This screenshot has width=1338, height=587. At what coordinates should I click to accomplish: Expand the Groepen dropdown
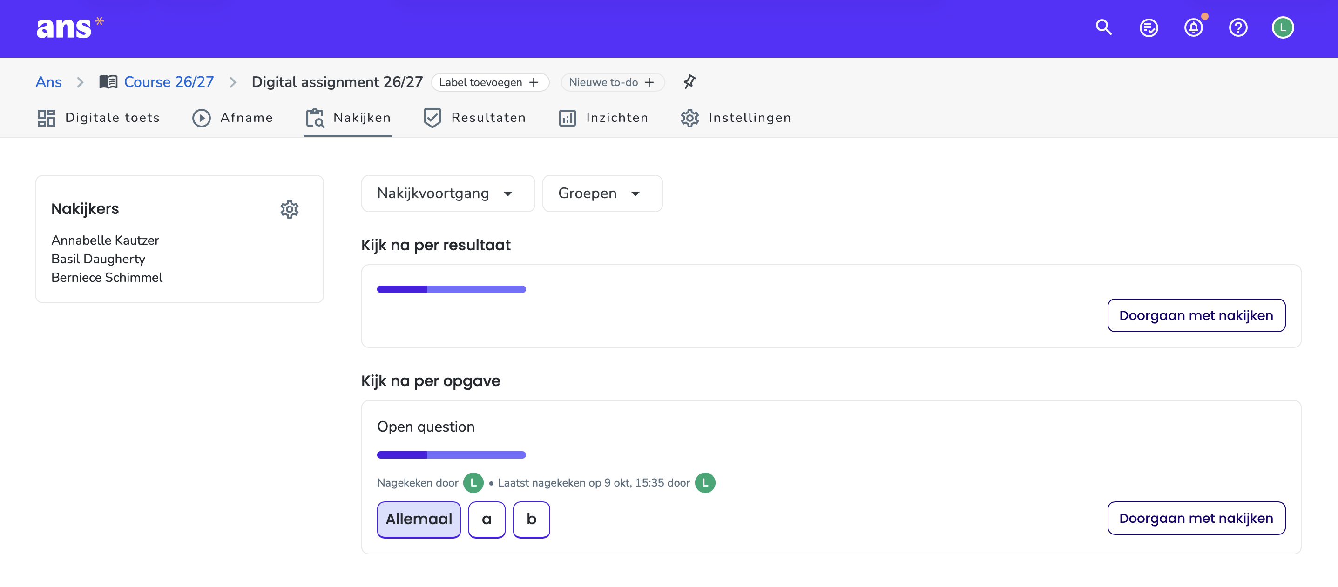tap(602, 193)
